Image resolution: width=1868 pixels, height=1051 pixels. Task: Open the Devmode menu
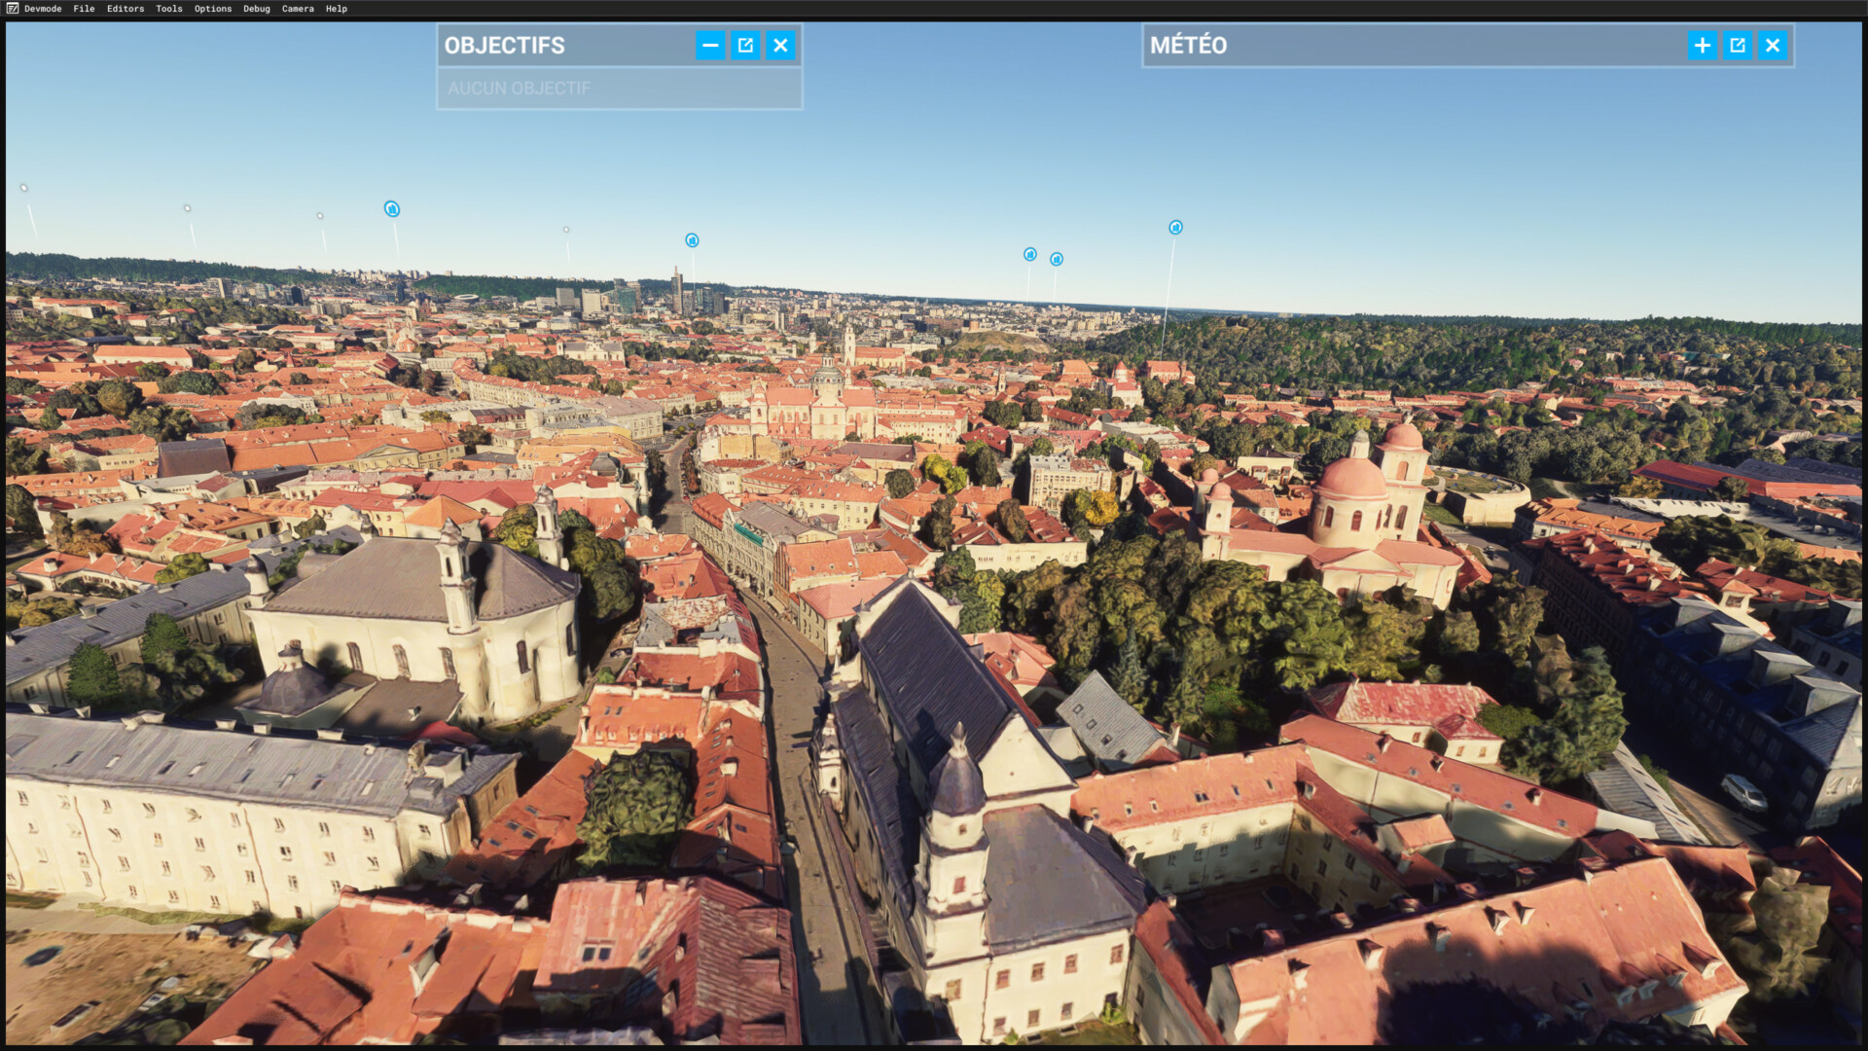43,9
